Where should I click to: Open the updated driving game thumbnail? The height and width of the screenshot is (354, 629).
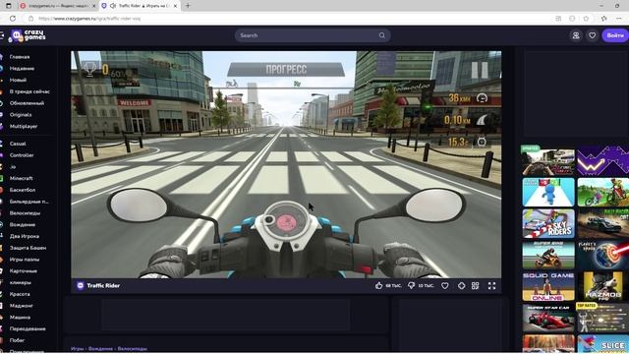(x=548, y=161)
